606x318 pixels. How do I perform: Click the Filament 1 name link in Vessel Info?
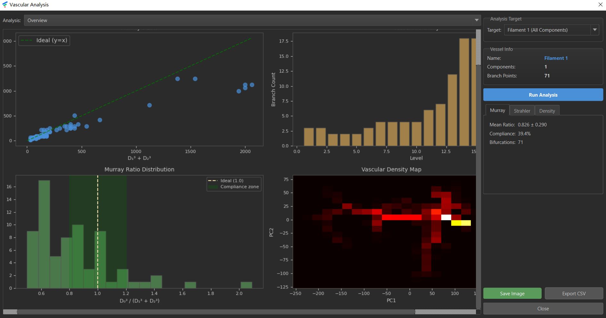[x=556, y=58]
